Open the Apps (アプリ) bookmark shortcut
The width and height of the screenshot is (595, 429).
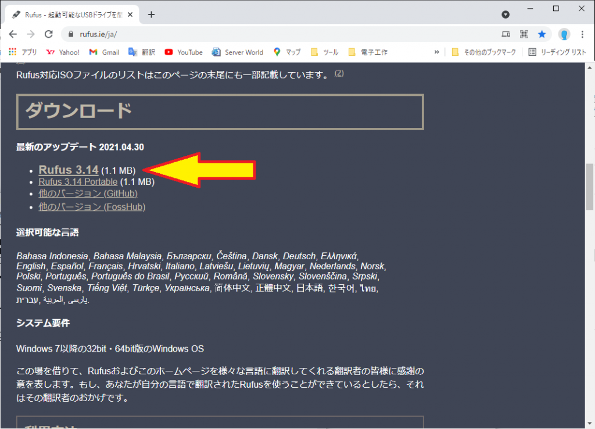[x=23, y=52]
